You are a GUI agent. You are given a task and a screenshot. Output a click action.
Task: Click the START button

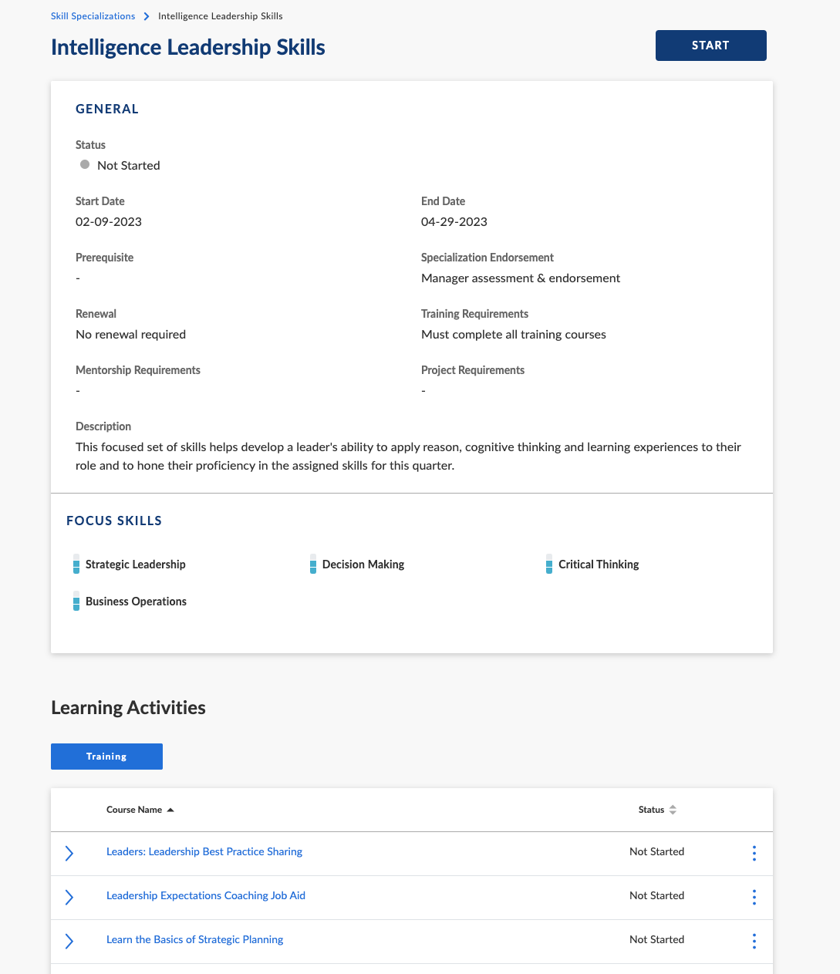(x=710, y=45)
